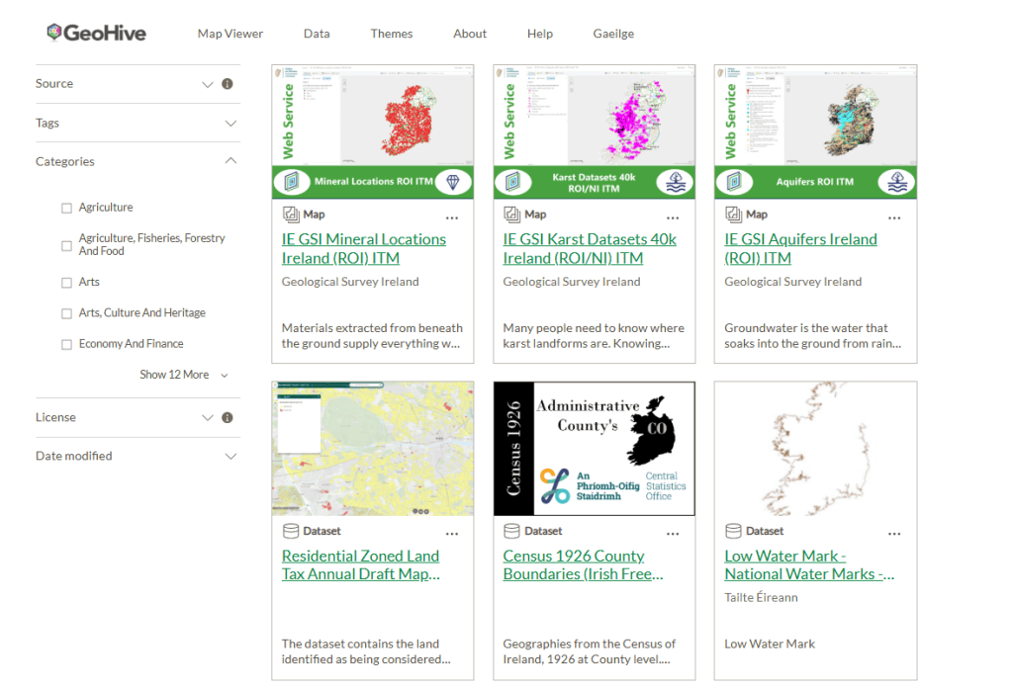Click Census 1926 Administrative County's thumbnail
Viewport: 1012px width, 690px height.
coord(595,449)
